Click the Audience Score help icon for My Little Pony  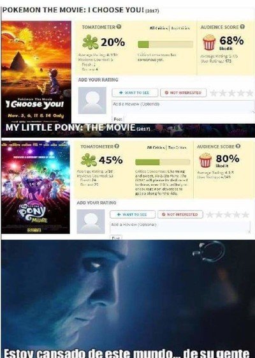[x=238, y=146]
